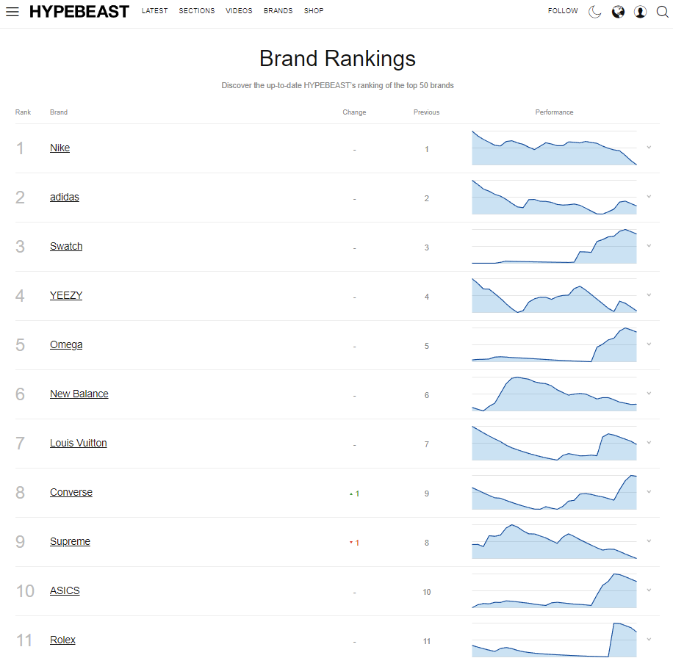Click the Converse performance graph

click(554, 493)
